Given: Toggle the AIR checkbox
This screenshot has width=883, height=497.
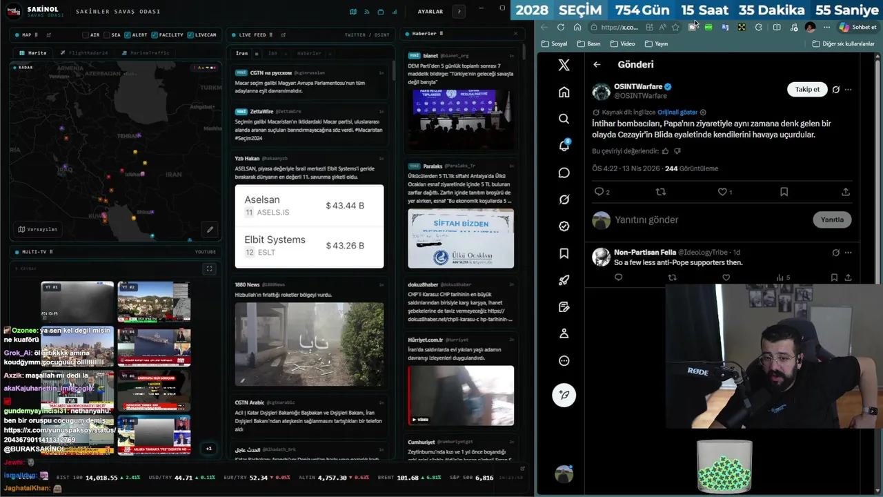Looking at the screenshot, I should point(86,35).
